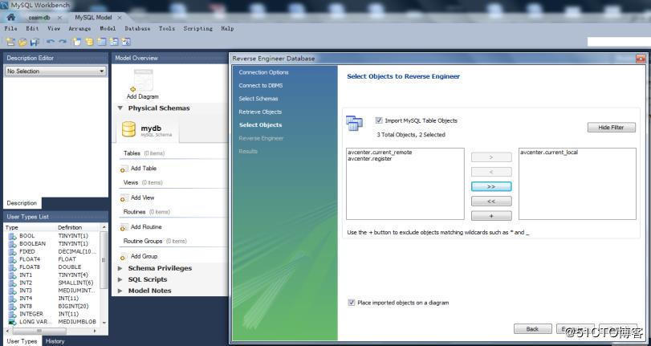651x346 pixels.
Task: Select the FIXED type icon
Action: [x=13, y=252]
